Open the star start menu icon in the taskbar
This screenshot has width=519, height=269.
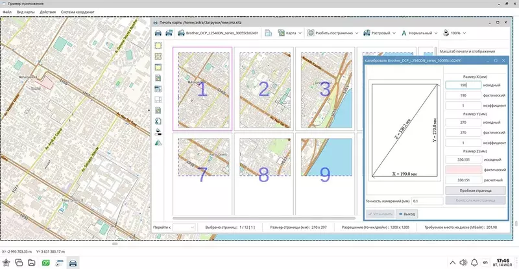[6, 263]
